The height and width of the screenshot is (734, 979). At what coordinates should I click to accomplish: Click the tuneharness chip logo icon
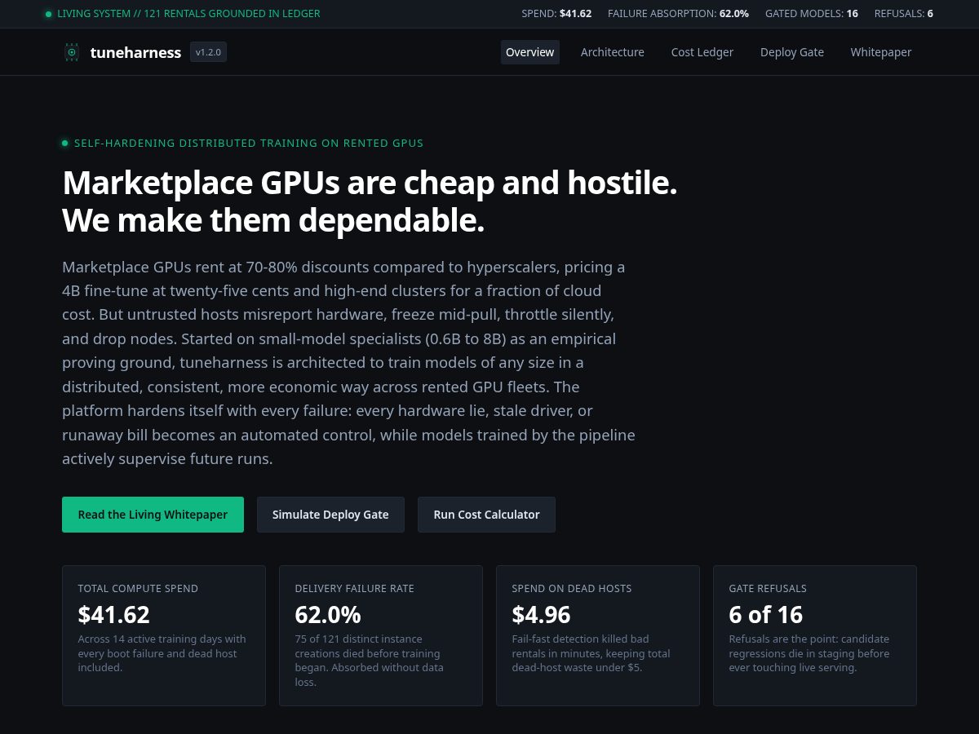[72, 52]
